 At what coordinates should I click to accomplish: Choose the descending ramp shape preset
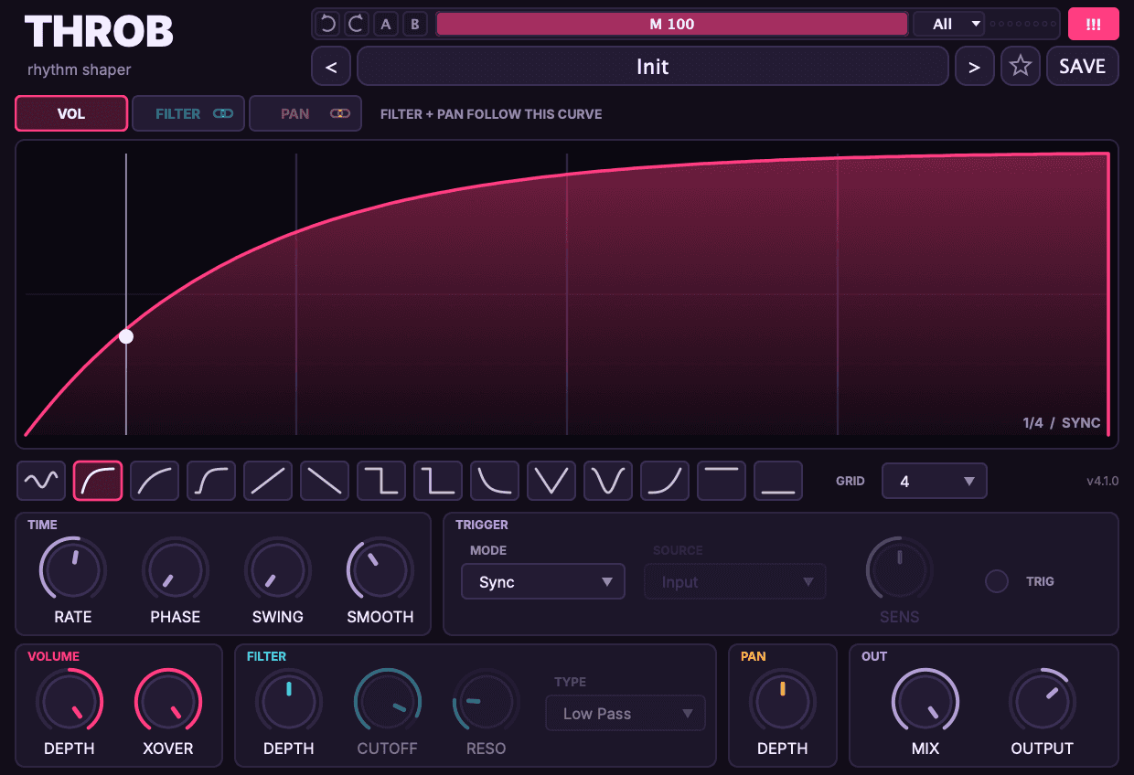click(325, 481)
